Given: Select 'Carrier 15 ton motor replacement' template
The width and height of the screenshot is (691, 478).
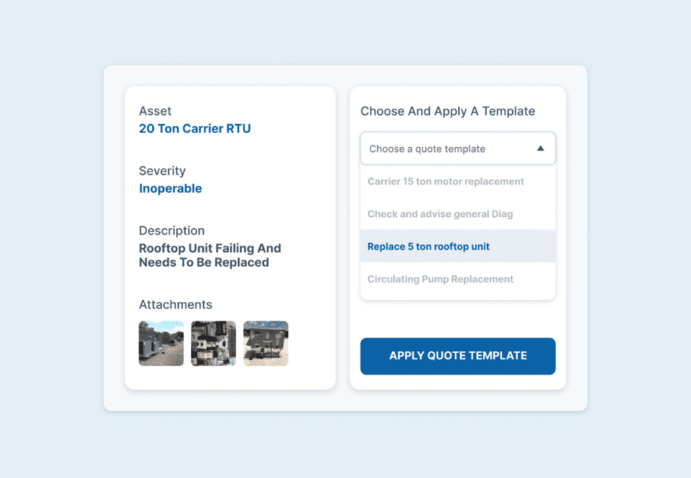Looking at the screenshot, I should (x=446, y=182).
